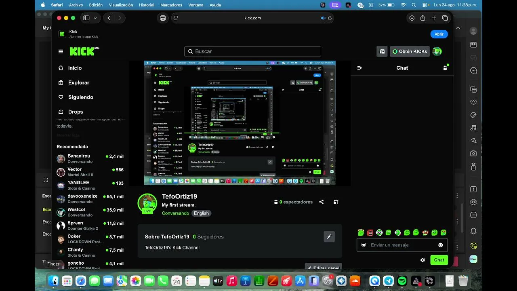Open recommended channel Chanty

[x=90, y=252]
